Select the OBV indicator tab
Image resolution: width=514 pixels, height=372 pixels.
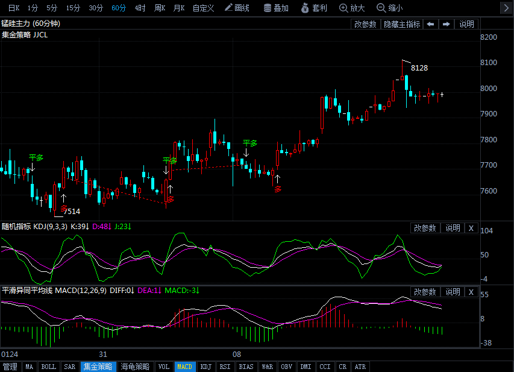tap(286, 367)
